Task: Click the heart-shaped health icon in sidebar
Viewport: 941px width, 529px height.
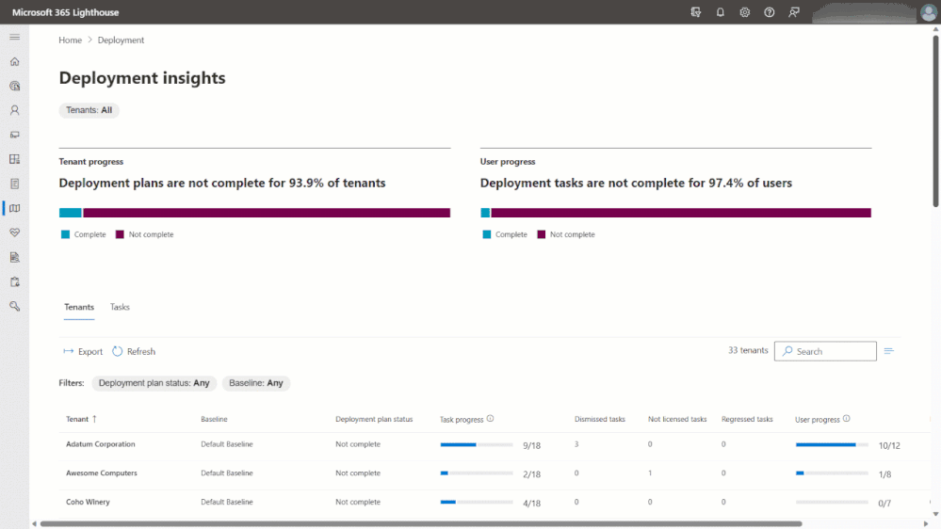Action: click(14, 232)
